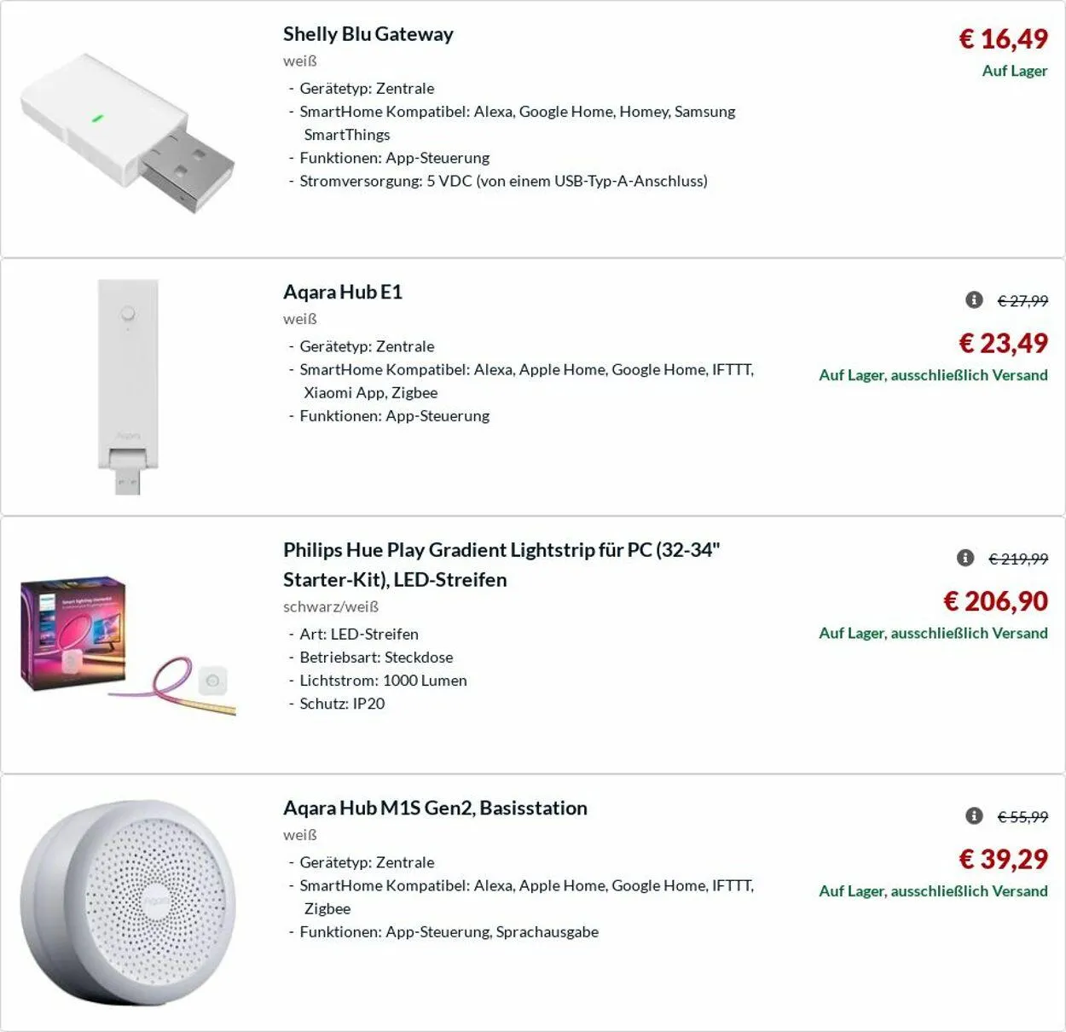Image resolution: width=1066 pixels, height=1032 pixels.
Task: Click the Aqara Hub E1 product image
Action: 128,386
